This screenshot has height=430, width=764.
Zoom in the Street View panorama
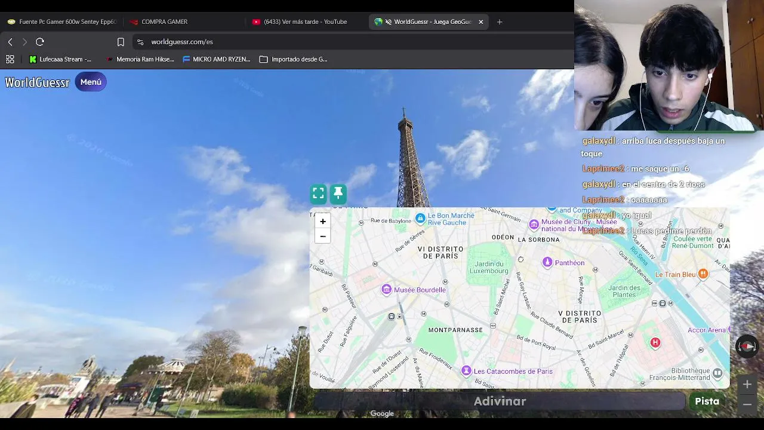coord(747,385)
